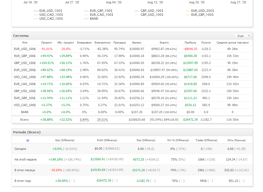Screen dimensions: 263x192
Task: Open EUR_GBP_100$ system with +44.43% gain
Action: pos(25,56)
